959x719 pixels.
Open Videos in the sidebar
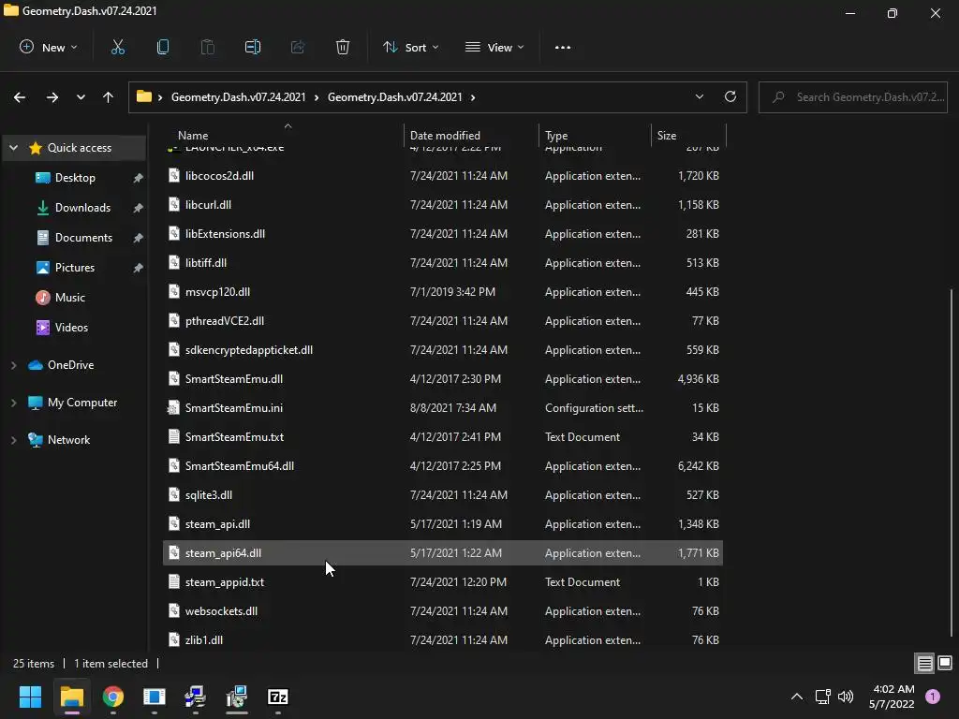click(71, 328)
